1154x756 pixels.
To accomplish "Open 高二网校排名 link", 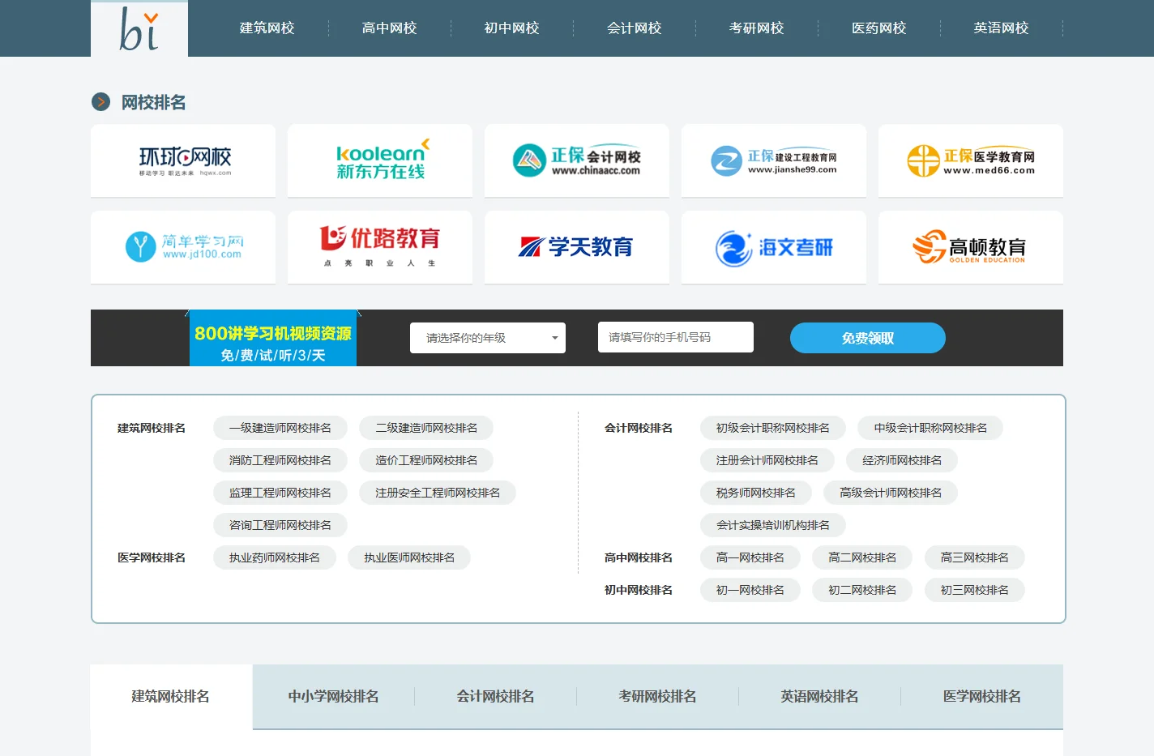I will click(x=862, y=557).
